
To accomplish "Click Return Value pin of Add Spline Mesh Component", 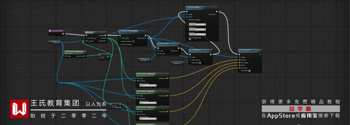I will pos(146,38).
